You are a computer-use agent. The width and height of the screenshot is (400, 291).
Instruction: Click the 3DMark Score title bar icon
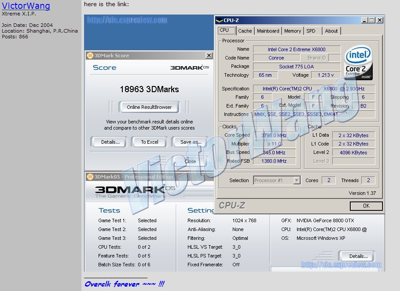(x=90, y=55)
